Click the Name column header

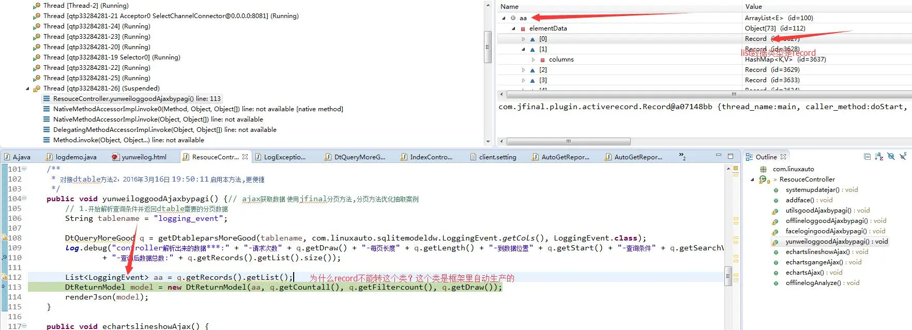(619, 6)
